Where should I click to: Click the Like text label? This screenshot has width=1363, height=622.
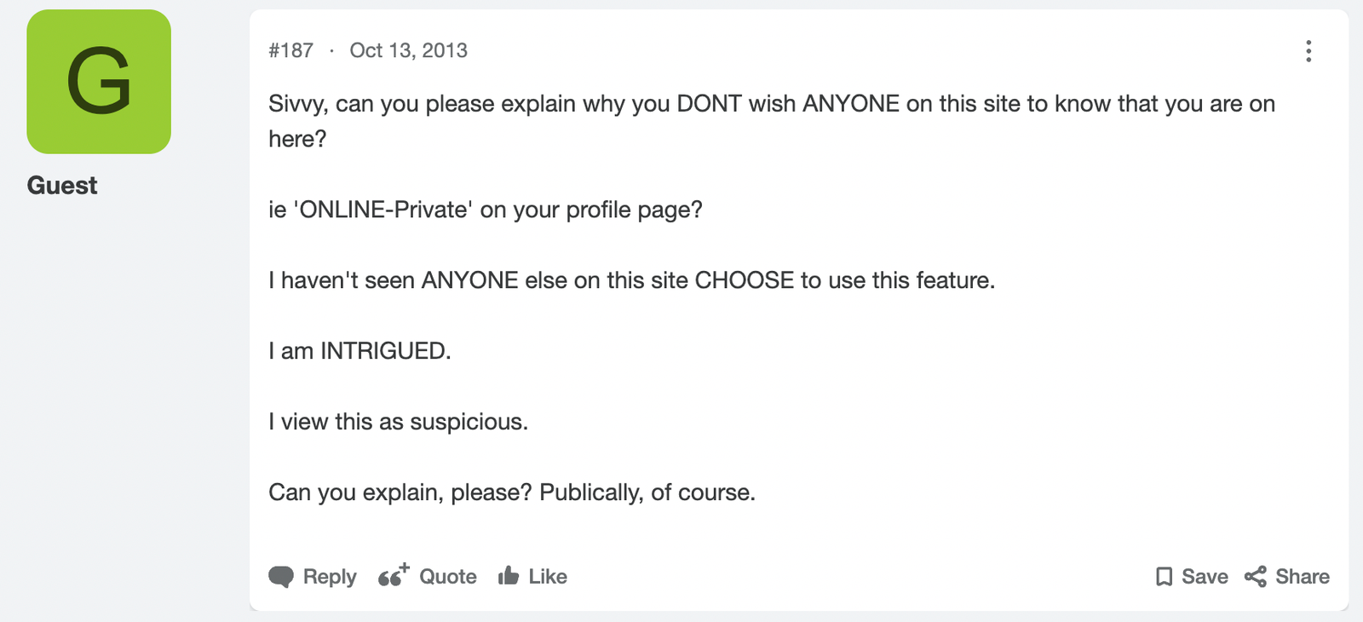coord(548,577)
